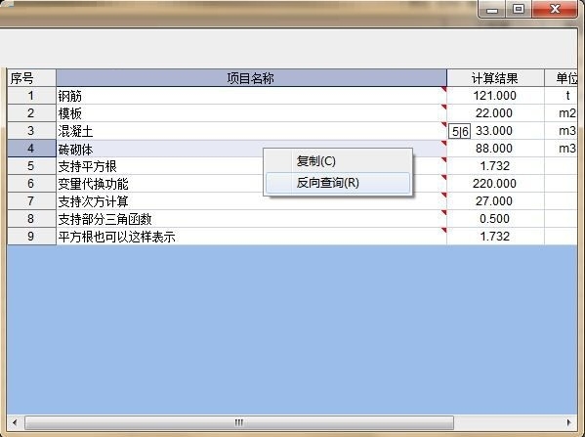This screenshot has width=585, height=437.
Task: Click the horizontal scrollbar thumb
Action: pos(239,422)
